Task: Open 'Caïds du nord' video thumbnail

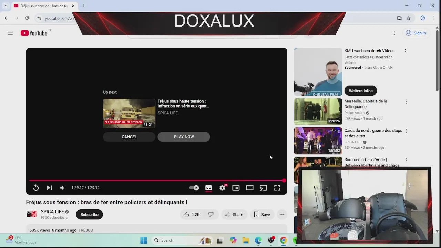Action: point(318,141)
